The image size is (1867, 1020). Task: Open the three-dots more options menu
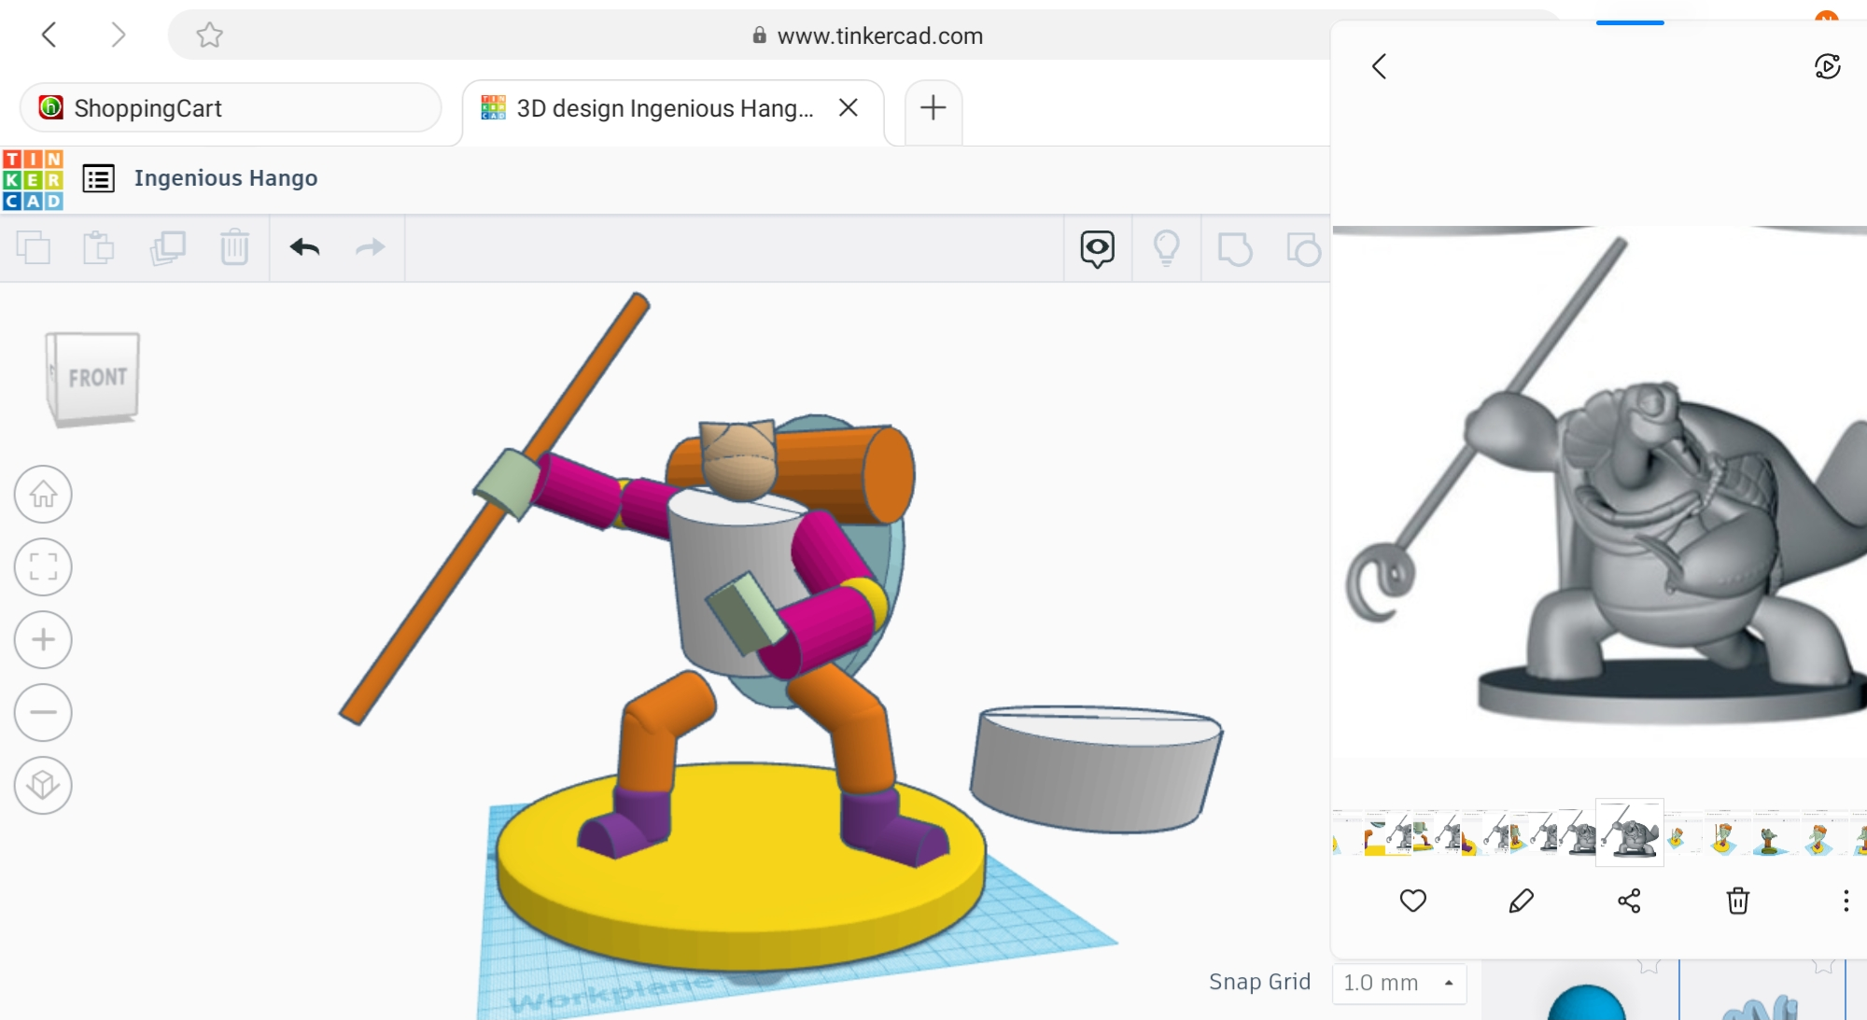coord(1845,901)
